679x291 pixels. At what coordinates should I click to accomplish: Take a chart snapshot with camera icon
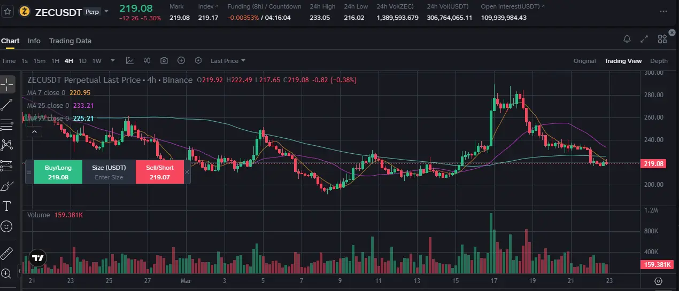click(164, 60)
